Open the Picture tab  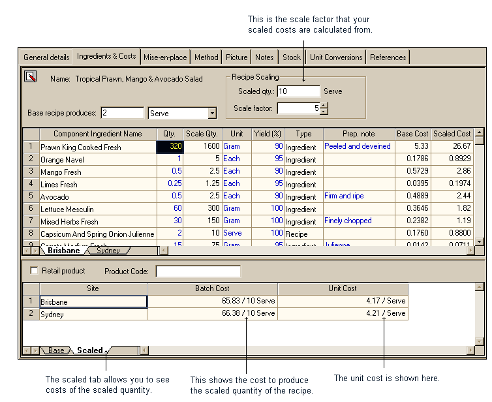237,57
